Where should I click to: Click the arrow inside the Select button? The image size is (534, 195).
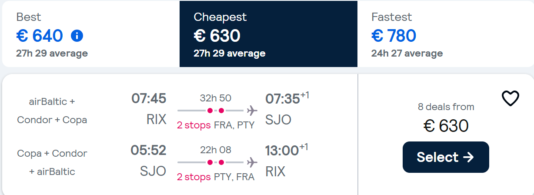[468, 157]
